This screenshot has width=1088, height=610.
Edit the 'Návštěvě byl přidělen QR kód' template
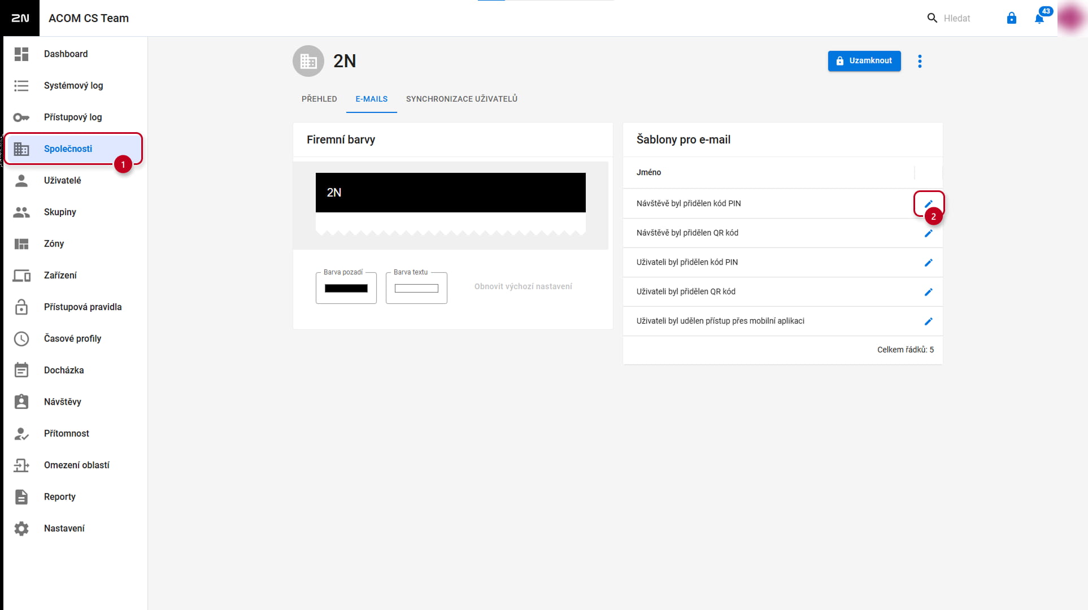[x=928, y=233]
